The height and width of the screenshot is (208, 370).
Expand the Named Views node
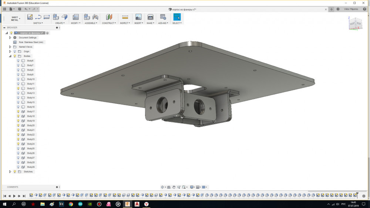[10, 47]
